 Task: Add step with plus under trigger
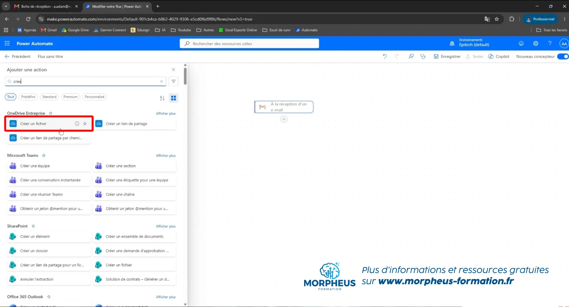coord(284,119)
